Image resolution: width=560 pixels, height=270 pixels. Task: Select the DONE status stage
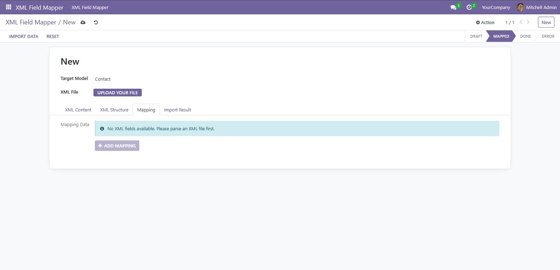[x=525, y=36]
